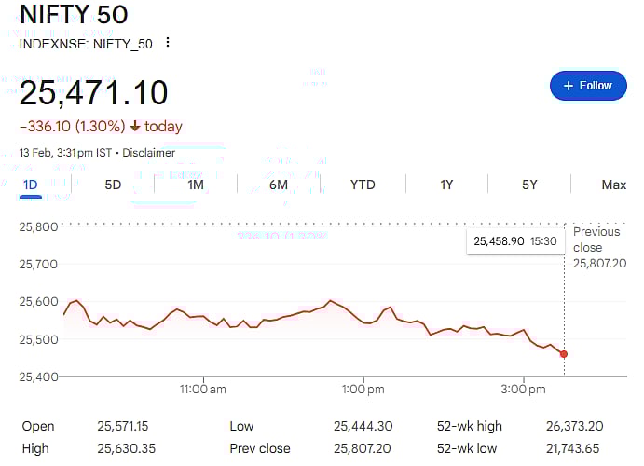Select the YTD tab
Screen dimensions: 644x466
pyautogui.click(x=363, y=185)
